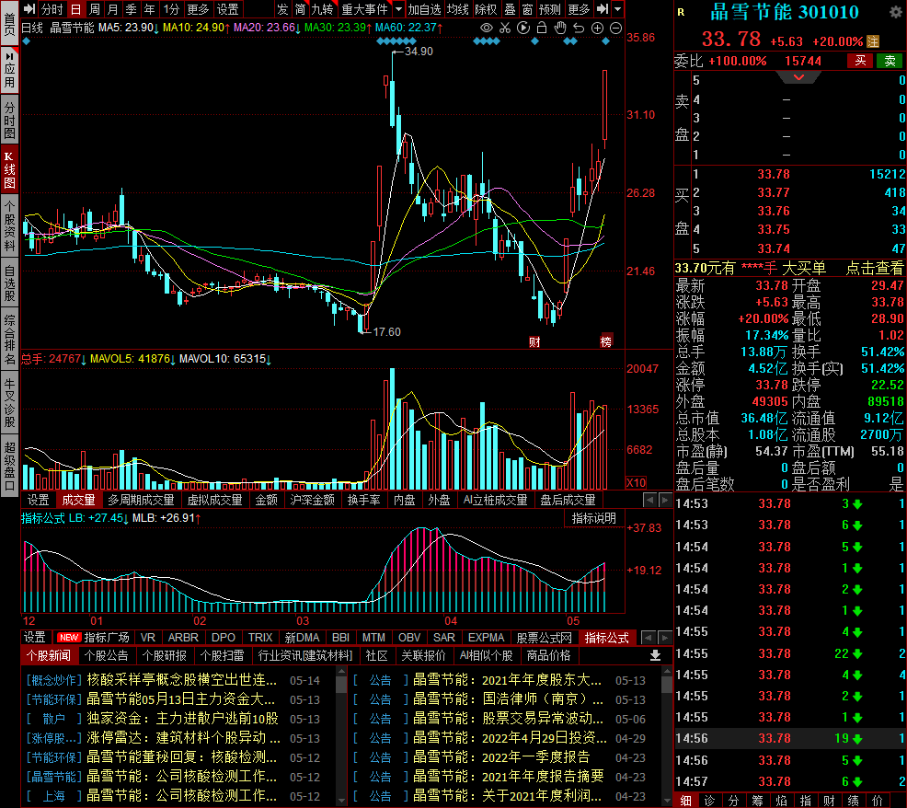
Task: Select the 季 quarterly period tab
Action: pos(132,9)
